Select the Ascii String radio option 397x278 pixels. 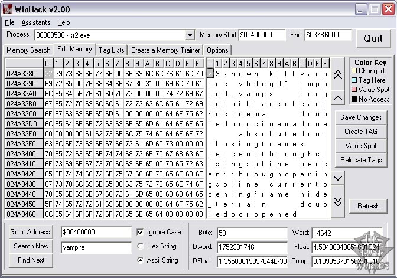[140, 260]
